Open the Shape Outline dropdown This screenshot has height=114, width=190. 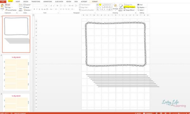(130, 7)
